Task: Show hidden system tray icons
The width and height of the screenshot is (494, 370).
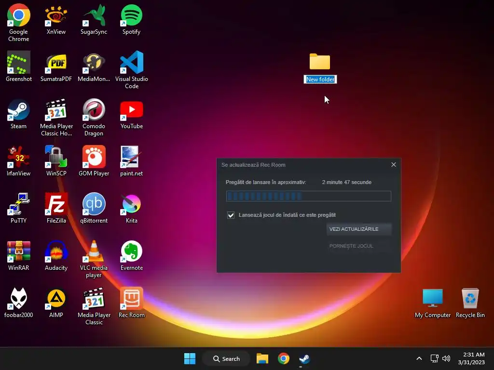Action: (x=419, y=358)
